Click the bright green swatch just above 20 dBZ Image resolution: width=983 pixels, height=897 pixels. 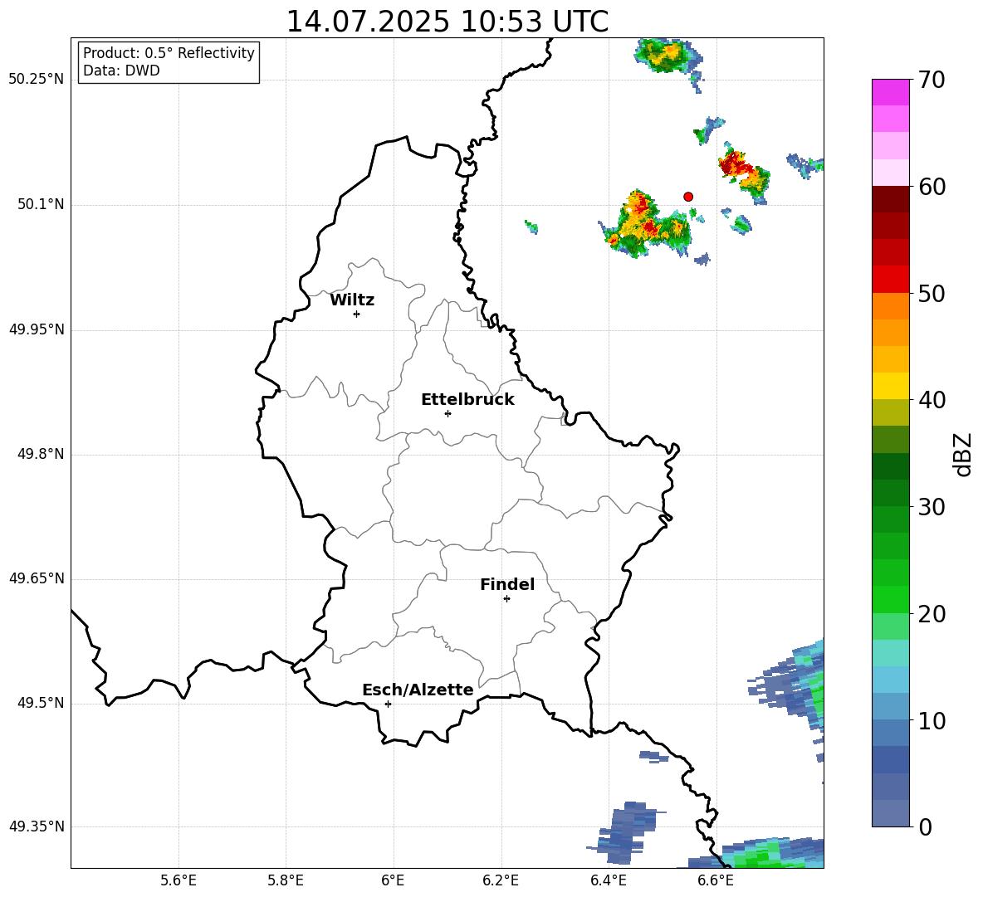(891, 599)
